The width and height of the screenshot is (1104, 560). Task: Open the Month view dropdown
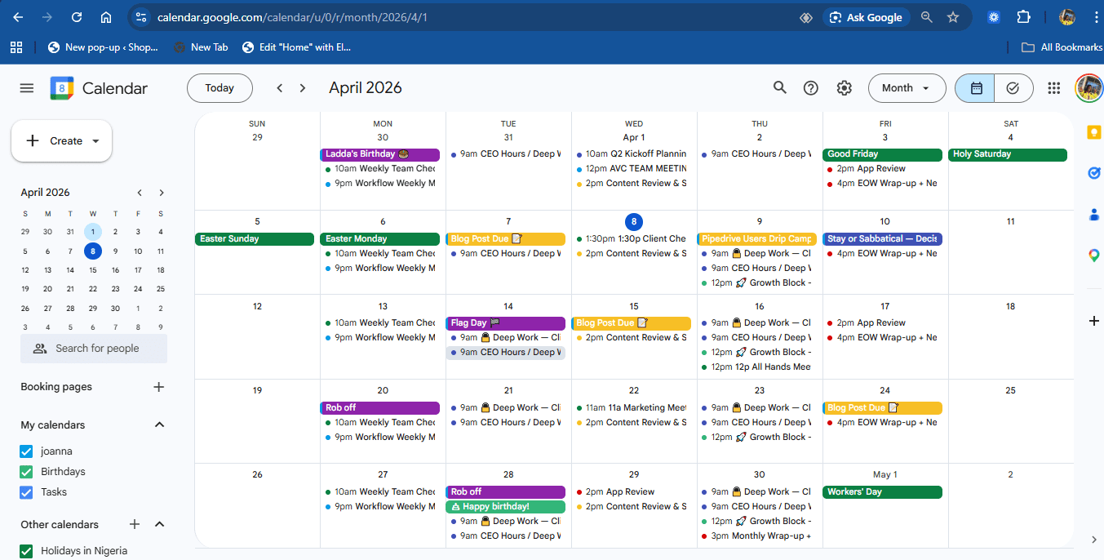(907, 88)
